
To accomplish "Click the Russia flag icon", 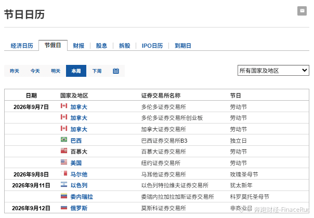I will (x=64, y=208).
